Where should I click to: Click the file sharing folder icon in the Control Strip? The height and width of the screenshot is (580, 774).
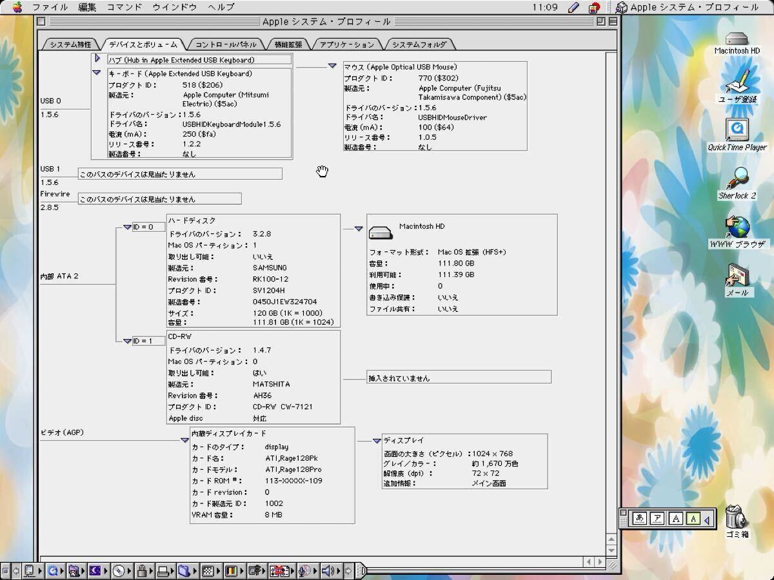[x=74, y=570]
